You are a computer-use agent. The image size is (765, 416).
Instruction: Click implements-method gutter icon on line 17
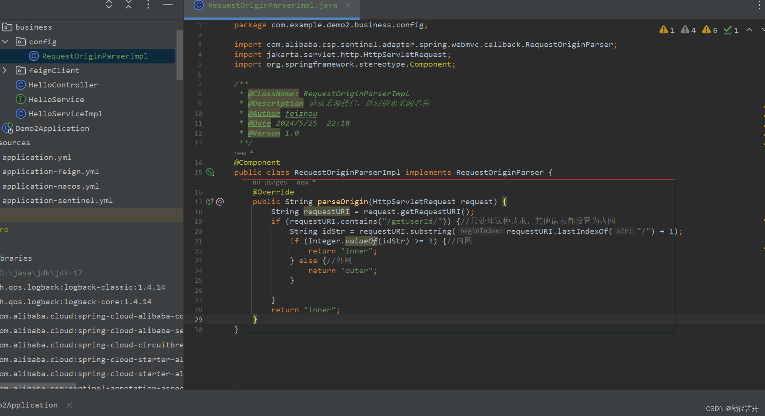click(x=210, y=201)
